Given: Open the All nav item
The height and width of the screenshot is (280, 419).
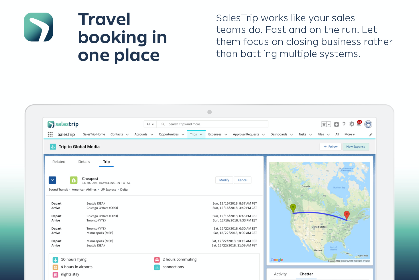Looking at the screenshot, I should (x=337, y=134).
